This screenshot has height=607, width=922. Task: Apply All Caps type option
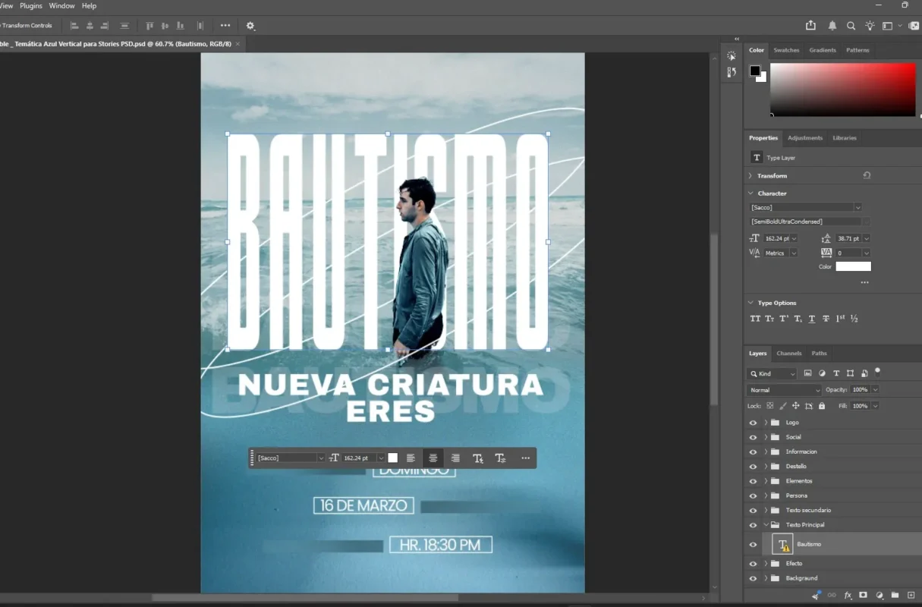point(755,319)
